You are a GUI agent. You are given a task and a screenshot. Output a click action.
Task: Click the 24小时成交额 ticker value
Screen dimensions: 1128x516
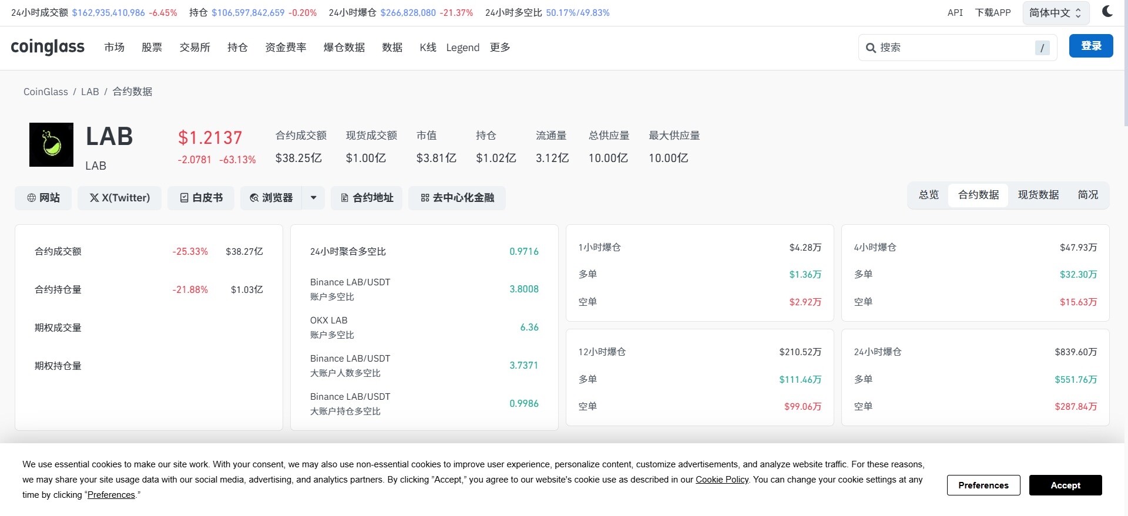108,12
